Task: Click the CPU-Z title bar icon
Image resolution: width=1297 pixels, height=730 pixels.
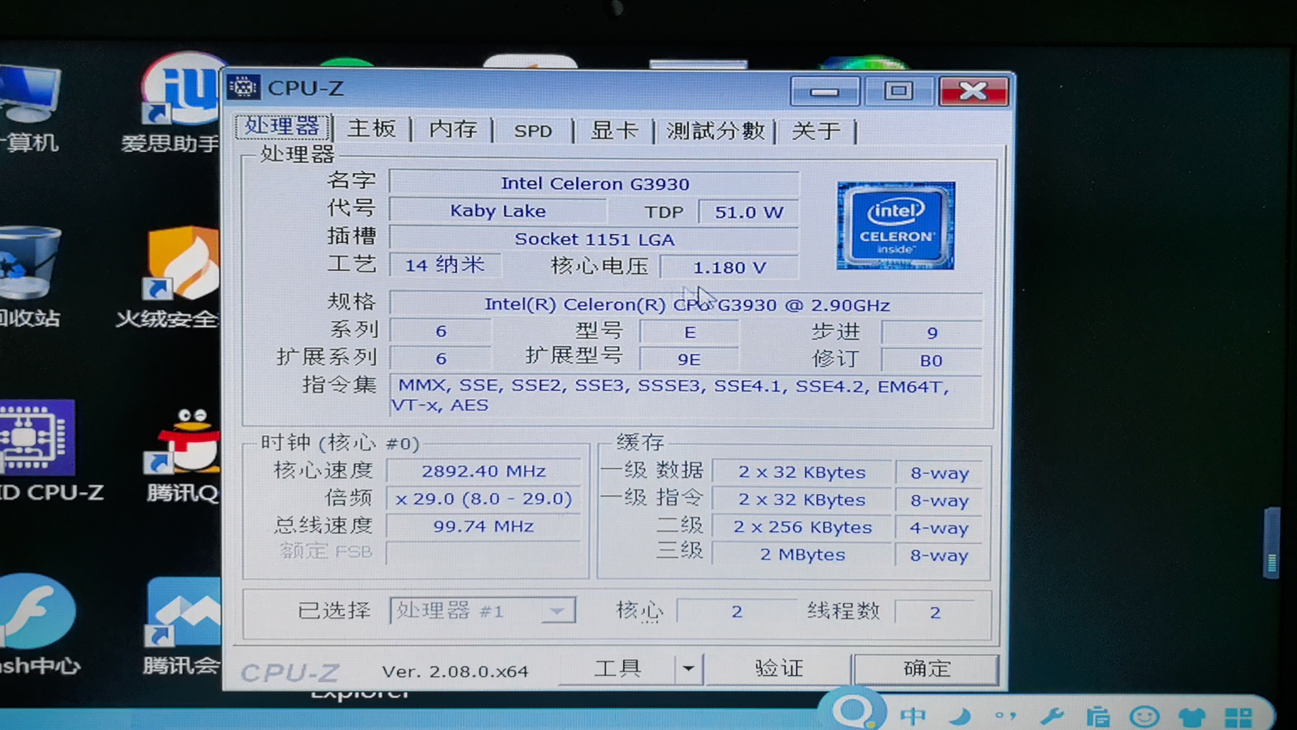Action: 243,87
